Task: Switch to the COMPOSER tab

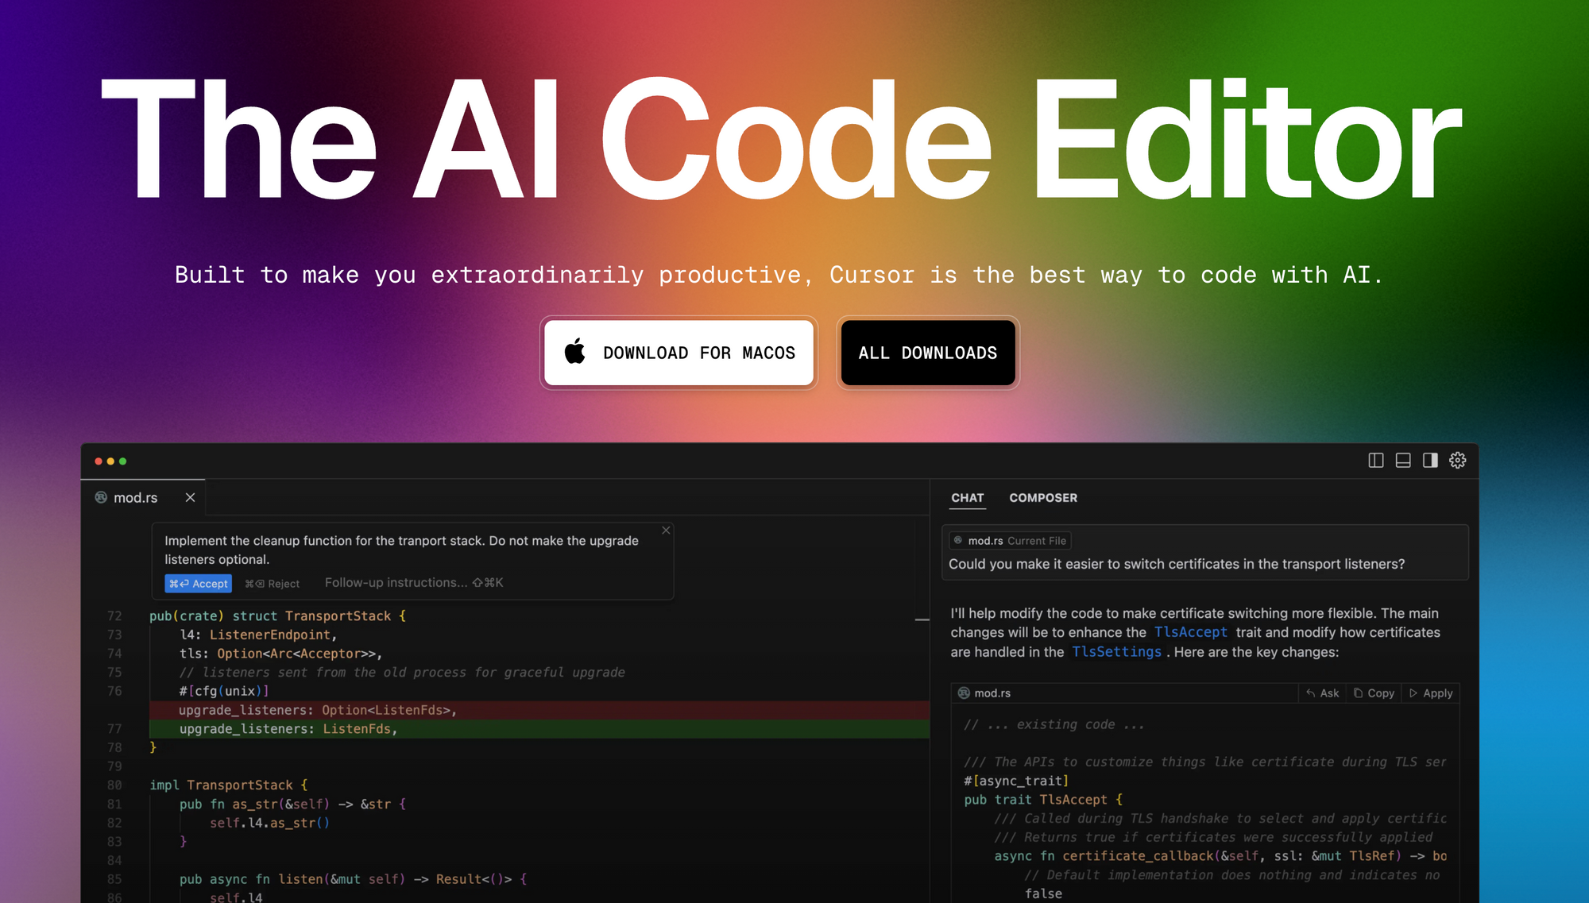Action: tap(1043, 498)
